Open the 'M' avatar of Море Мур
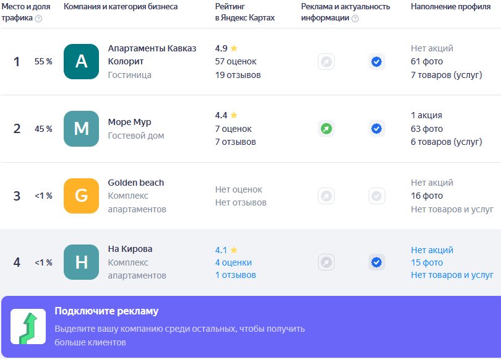This screenshot has height=359, width=501. pos(82,129)
